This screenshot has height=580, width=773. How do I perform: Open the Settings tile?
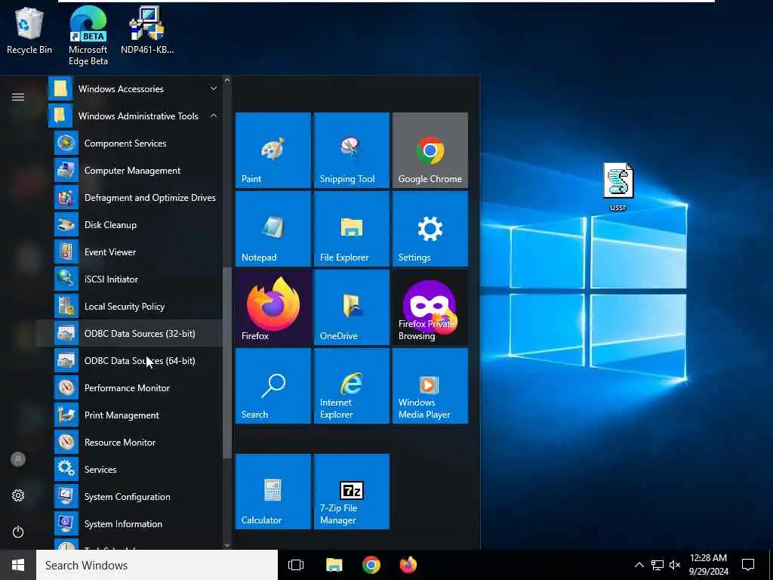430,228
